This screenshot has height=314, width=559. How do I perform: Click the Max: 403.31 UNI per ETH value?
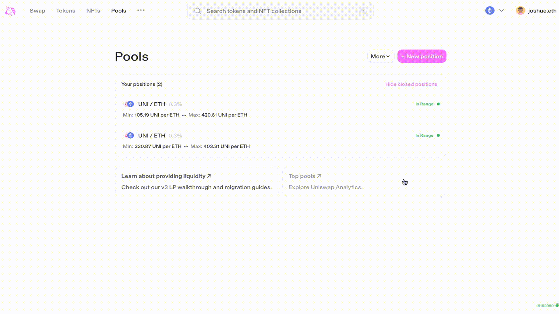(x=220, y=146)
